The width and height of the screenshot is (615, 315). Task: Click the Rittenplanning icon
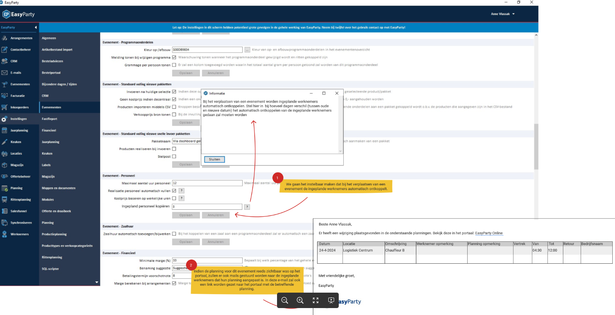coord(5,200)
